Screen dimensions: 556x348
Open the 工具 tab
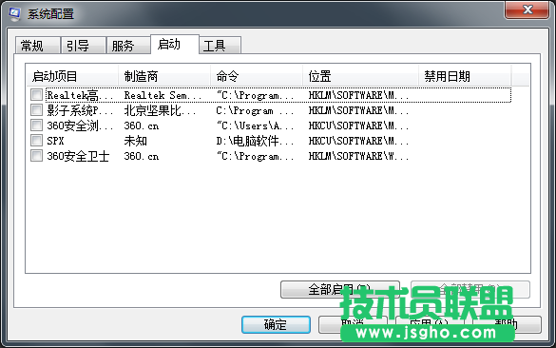[x=220, y=46]
